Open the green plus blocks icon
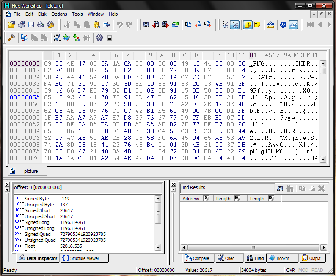The height and width of the screenshot is (276, 336). 77,38
